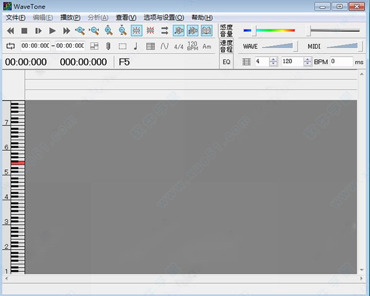This screenshot has width=370, height=296.
Task: Select the dashed rectangle selection tool
Action: 123,46
